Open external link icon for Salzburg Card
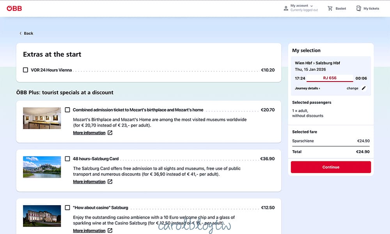Viewport: 390px width, 234px height. 110,182
